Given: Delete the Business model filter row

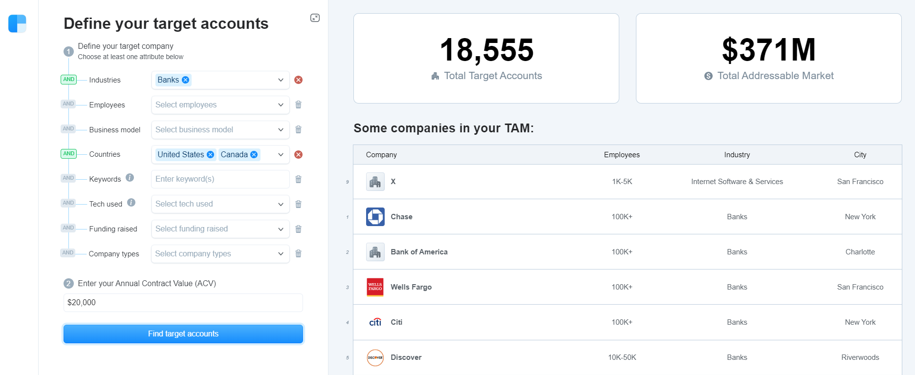Looking at the screenshot, I should click(x=299, y=129).
